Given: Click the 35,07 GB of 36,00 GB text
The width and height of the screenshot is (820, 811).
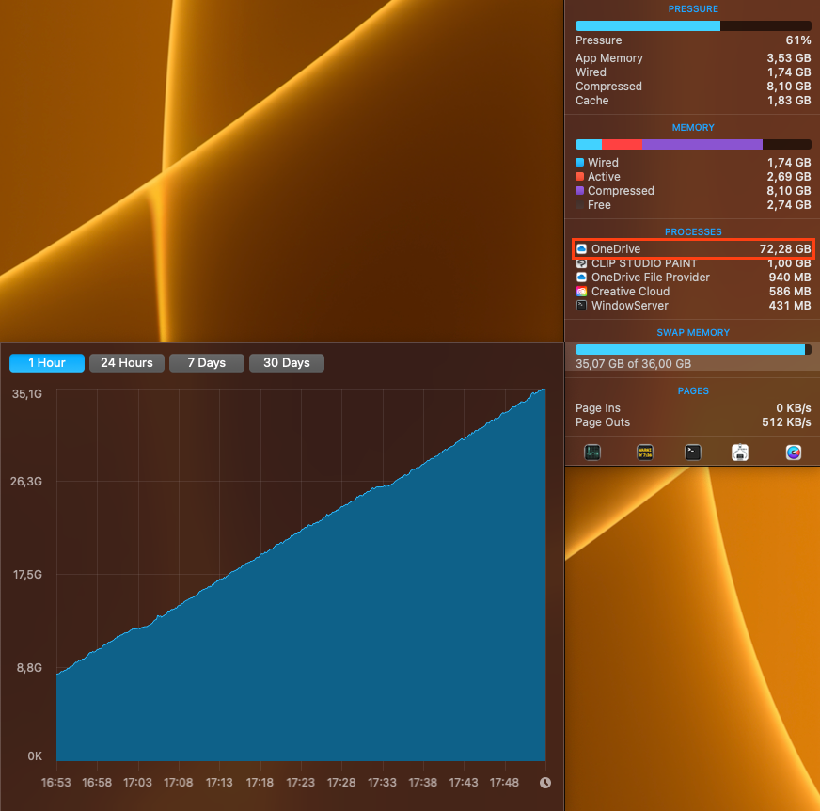Looking at the screenshot, I should click(633, 364).
